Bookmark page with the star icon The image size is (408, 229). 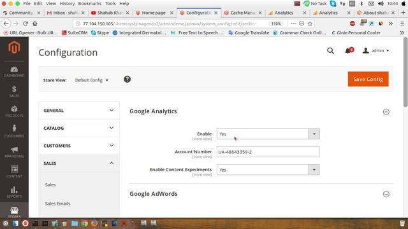tap(310, 24)
